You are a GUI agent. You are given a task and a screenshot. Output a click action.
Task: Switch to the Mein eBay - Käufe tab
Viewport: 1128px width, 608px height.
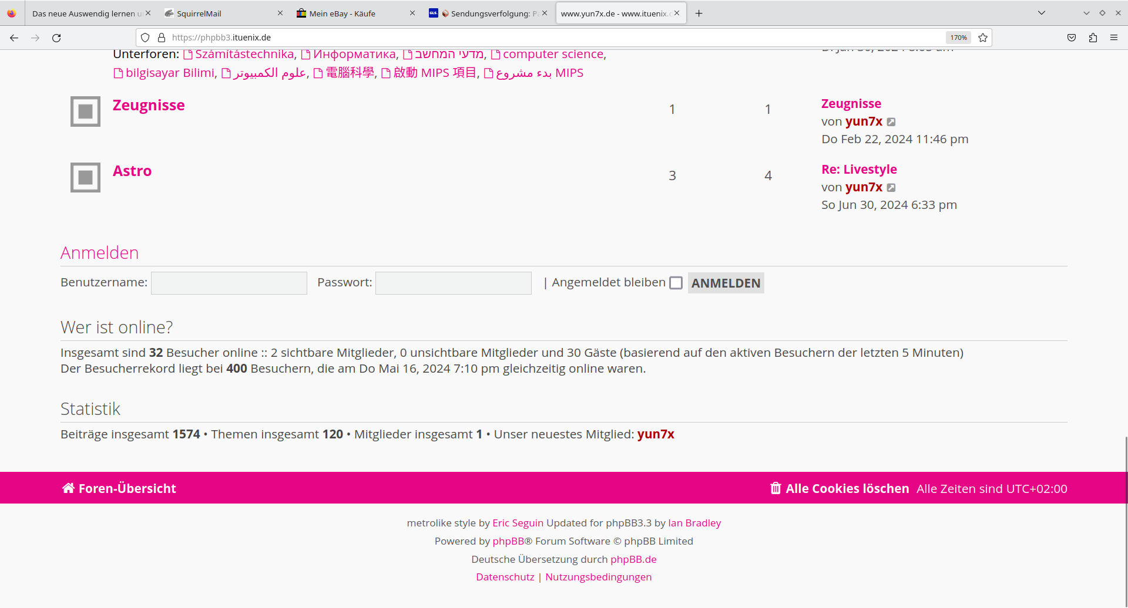pyautogui.click(x=350, y=13)
